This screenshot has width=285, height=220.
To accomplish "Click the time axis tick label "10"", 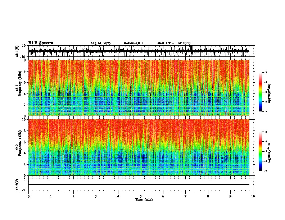I will [x=253, y=196].
